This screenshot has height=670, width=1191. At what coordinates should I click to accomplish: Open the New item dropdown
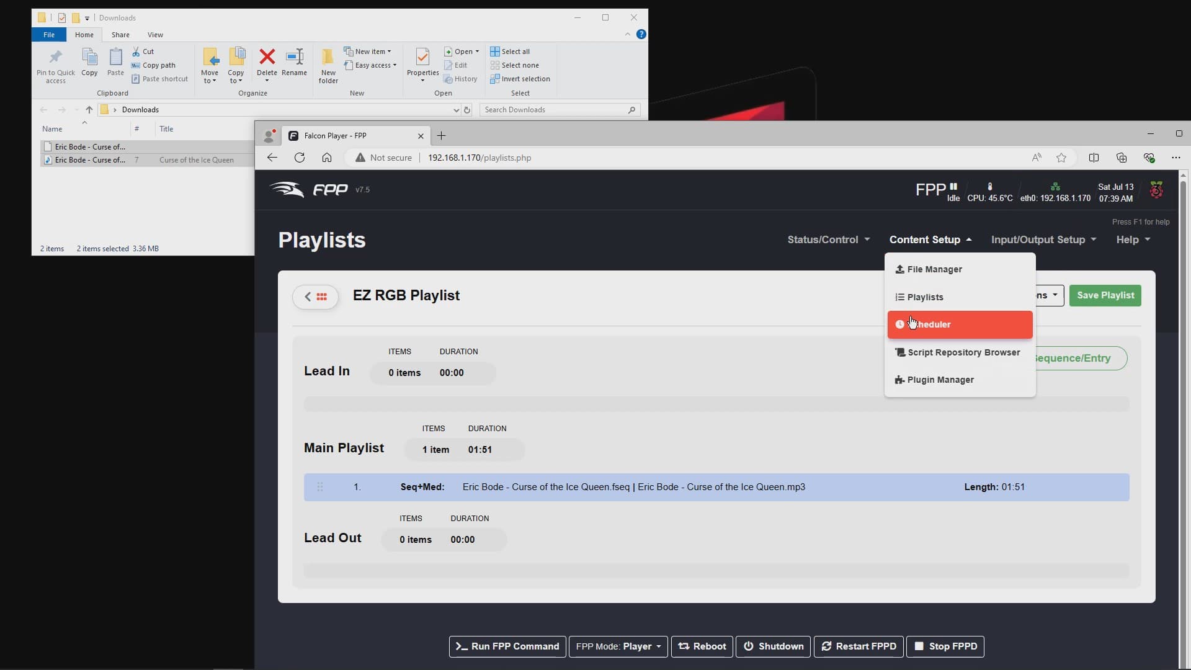pos(367,51)
